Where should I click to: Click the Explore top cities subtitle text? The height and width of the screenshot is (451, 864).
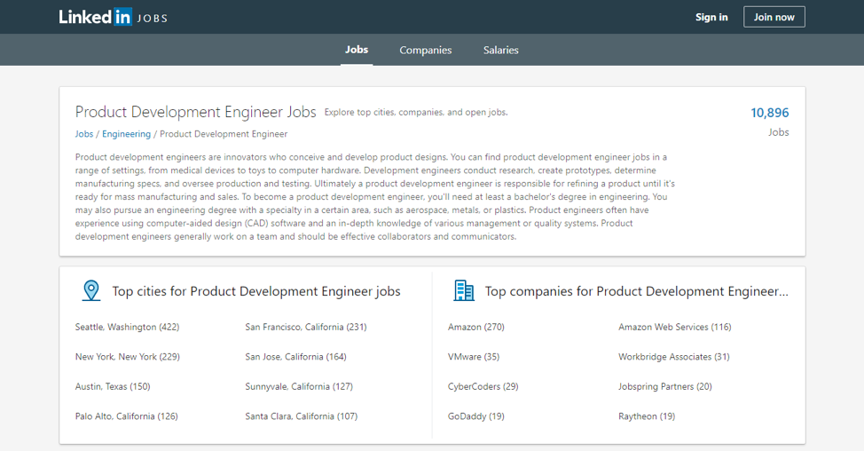tap(416, 113)
